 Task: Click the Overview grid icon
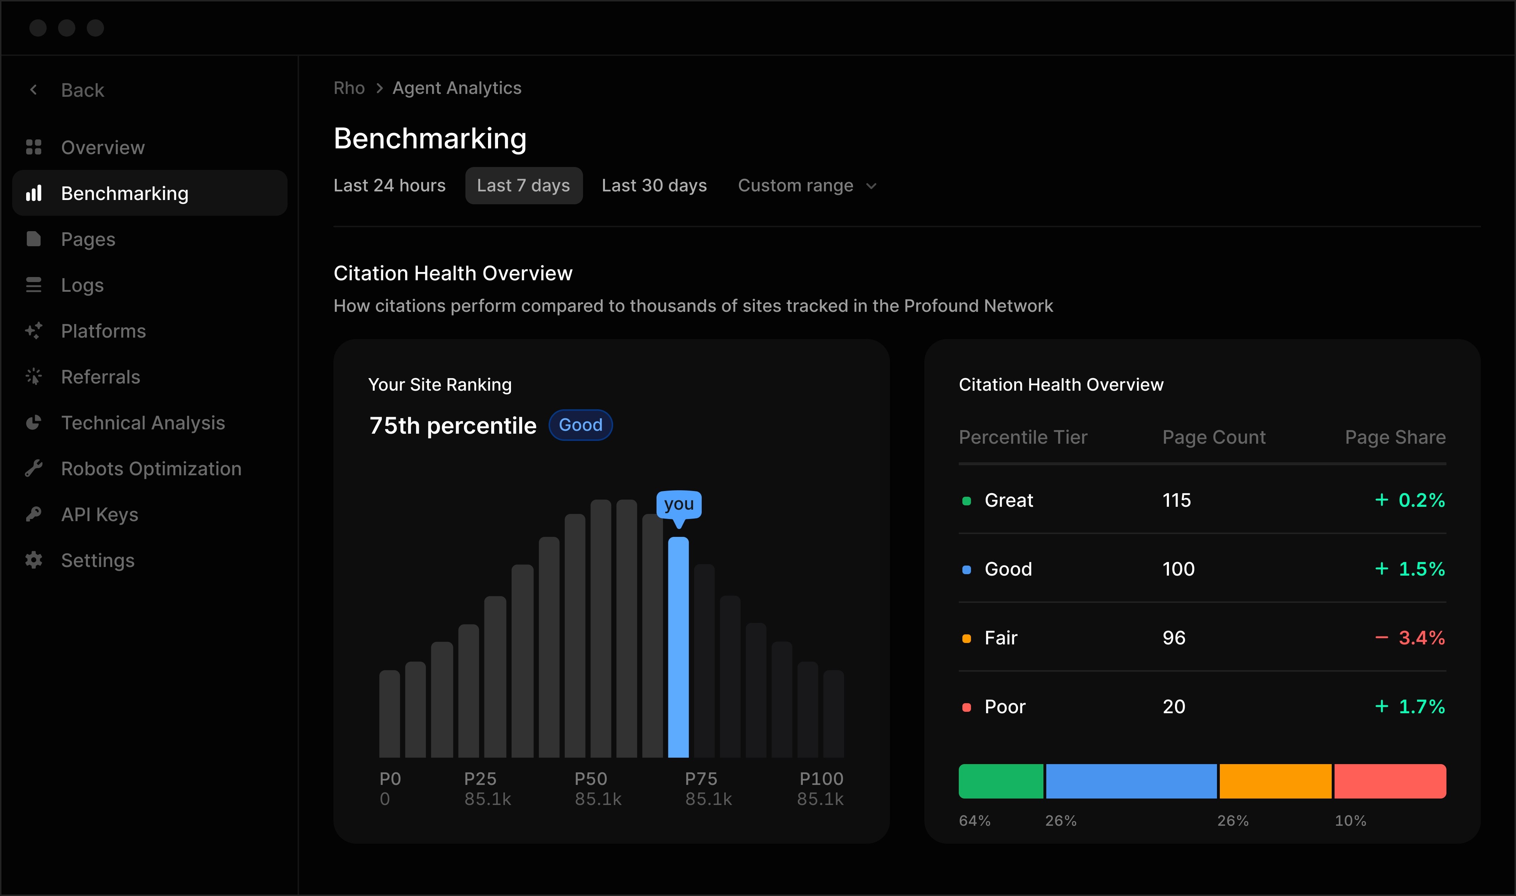34,147
